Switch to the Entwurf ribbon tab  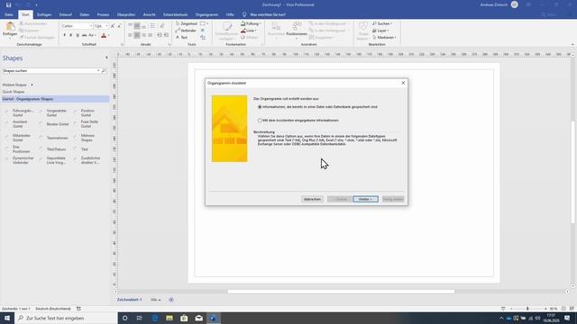66,14
